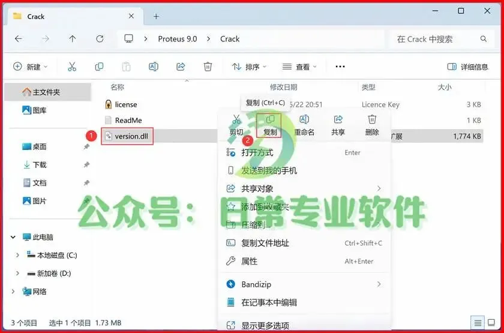This screenshot has height=333, width=504.
Task: Sort by the 修改日期 column header
Action: pyautogui.click(x=283, y=87)
